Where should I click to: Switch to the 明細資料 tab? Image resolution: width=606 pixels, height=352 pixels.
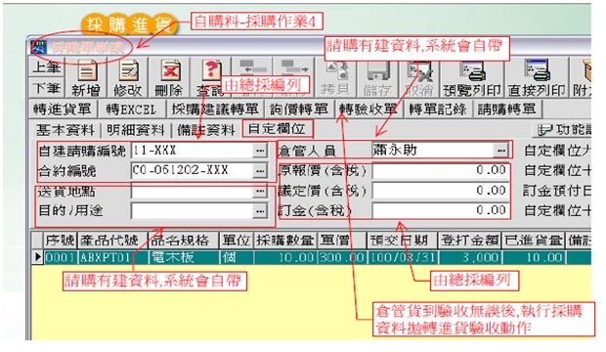click(x=136, y=130)
